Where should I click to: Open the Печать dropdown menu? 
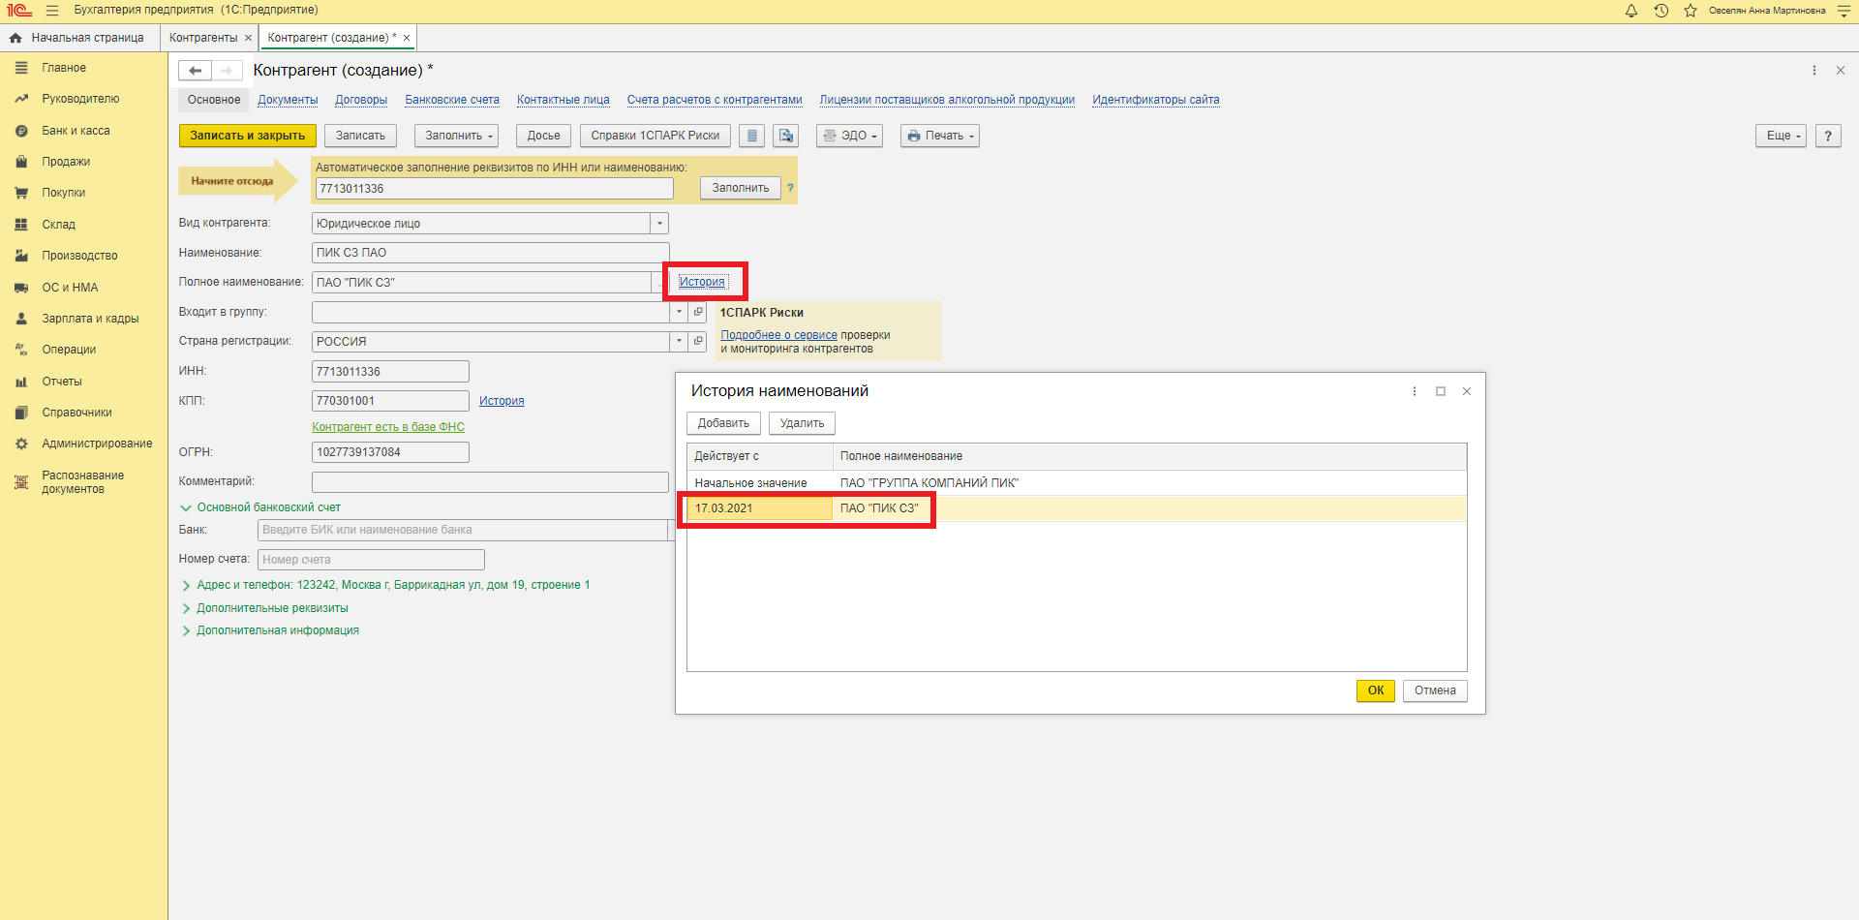coord(939,136)
